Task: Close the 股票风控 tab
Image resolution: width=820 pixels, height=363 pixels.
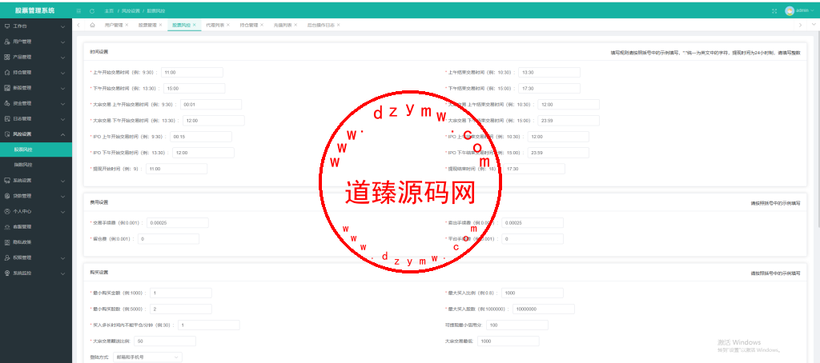Action: (195, 25)
